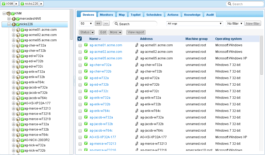Click the gateway icon next to mercedesNN5
The width and height of the screenshot is (265, 155).
tap(14, 19)
